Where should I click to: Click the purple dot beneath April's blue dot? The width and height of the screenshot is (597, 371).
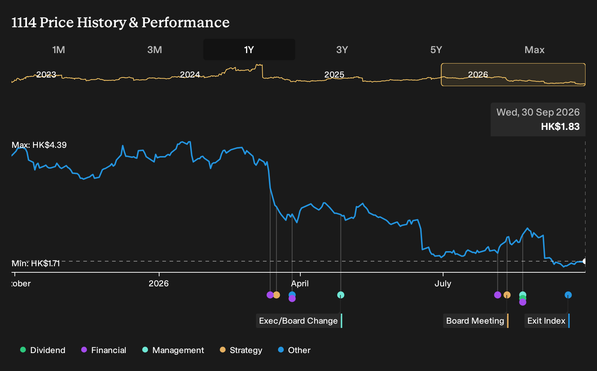click(x=292, y=299)
